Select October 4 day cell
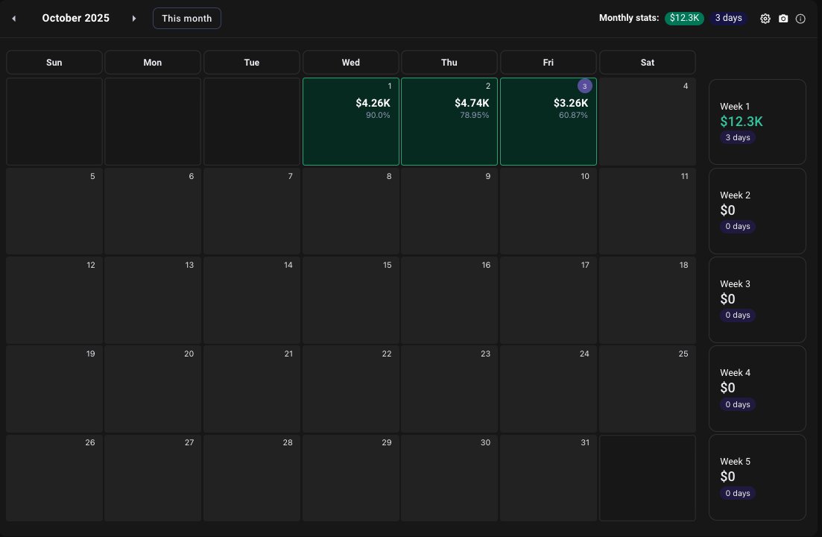Viewport: 822px width, 537px height. pyautogui.click(x=648, y=122)
